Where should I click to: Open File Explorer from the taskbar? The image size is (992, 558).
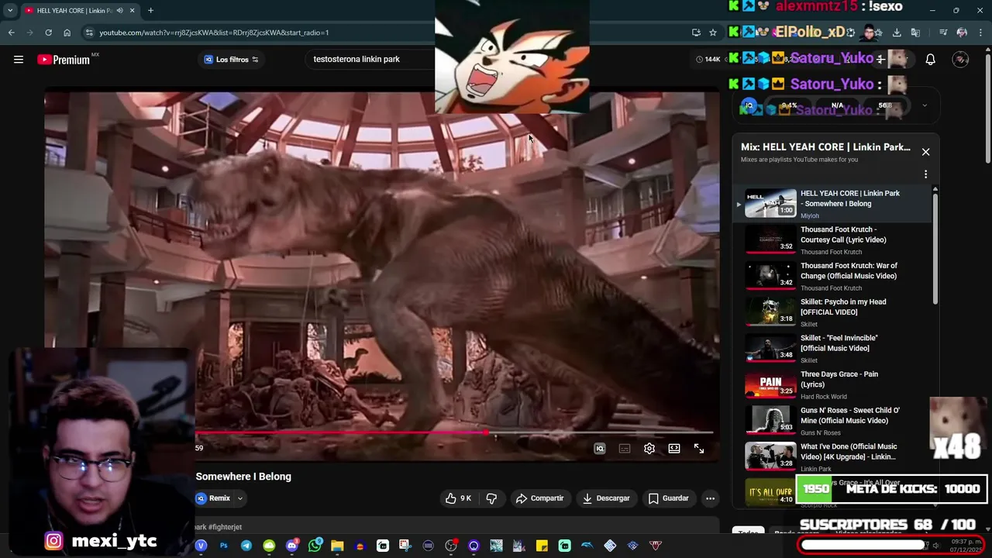click(x=337, y=546)
